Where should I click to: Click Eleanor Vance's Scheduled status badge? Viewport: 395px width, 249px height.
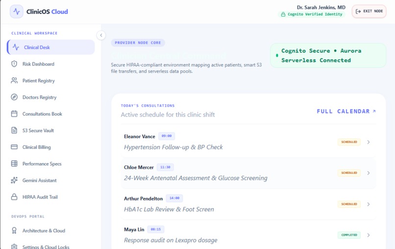pyautogui.click(x=349, y=142)
